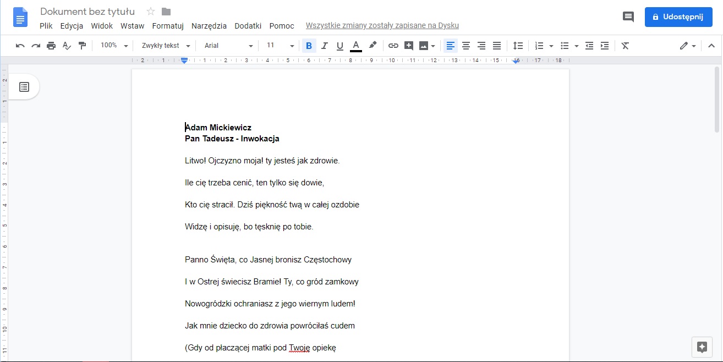The image size is (723, 362).
Task: Select the paint format roller tool
Action: point(82,46)
